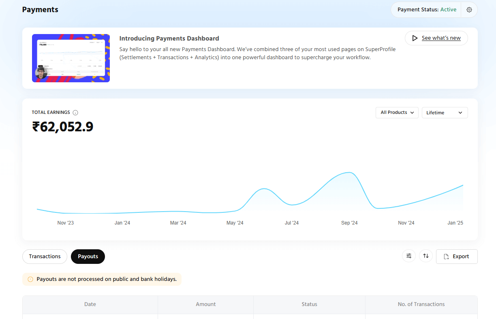Click the warning icon in the payouts holiday notice
496x319 pixels.
pos(30,279)
